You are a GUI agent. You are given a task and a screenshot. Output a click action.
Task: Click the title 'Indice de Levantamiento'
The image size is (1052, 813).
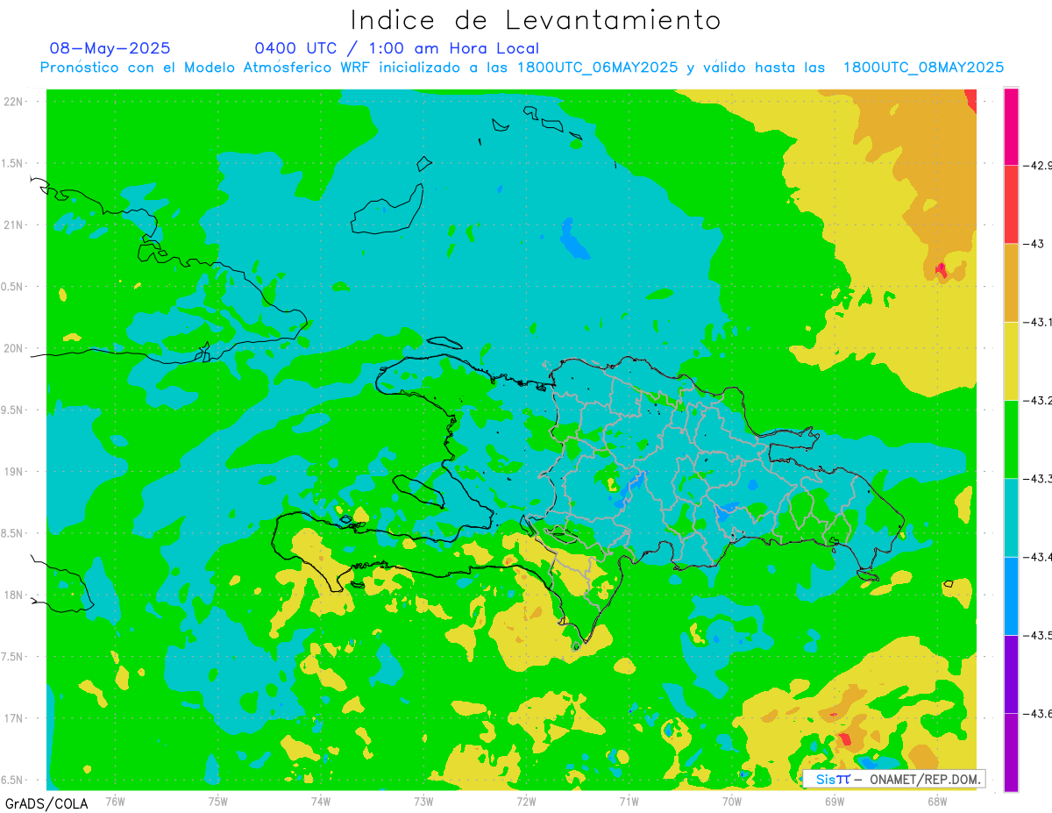[536, 20]
